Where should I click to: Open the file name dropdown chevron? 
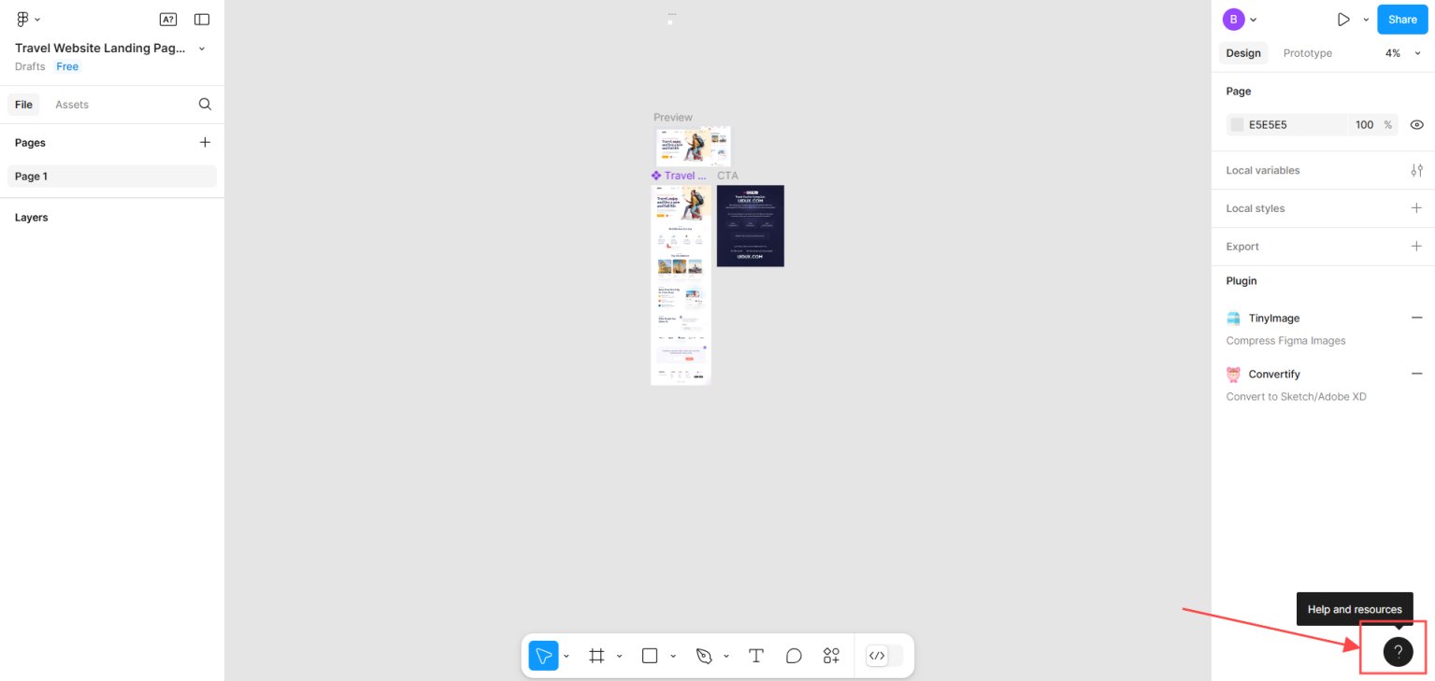click(x=202, y=49)
